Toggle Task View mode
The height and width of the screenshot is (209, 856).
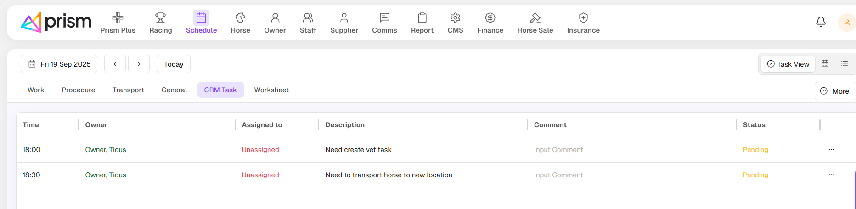pyautogui.click(x=788, y=64)
